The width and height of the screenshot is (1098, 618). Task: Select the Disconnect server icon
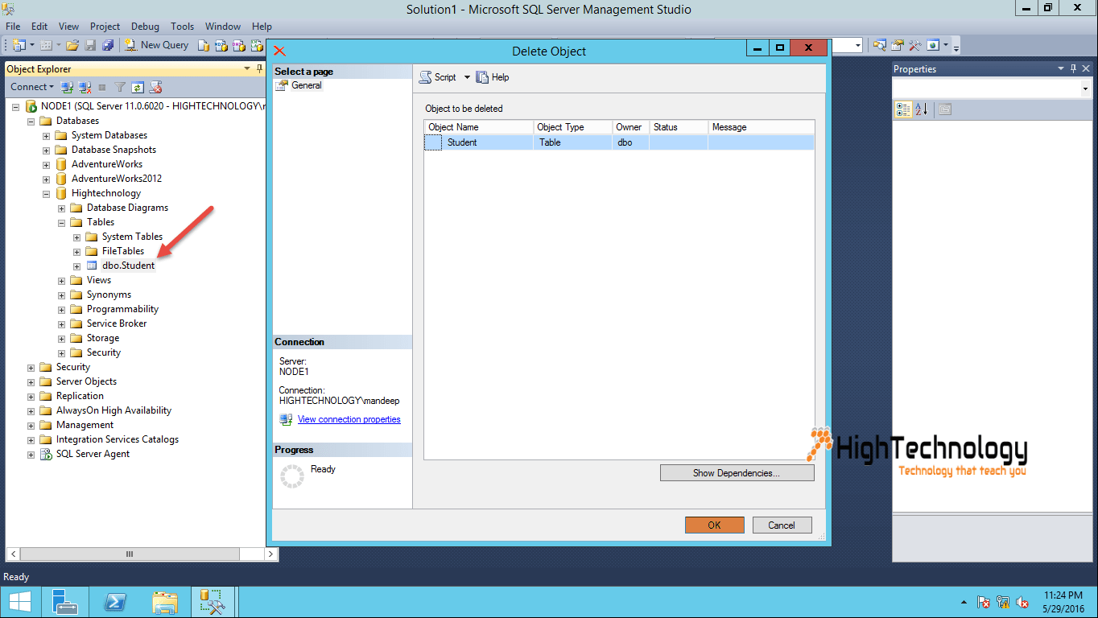(x=85, y=86)
